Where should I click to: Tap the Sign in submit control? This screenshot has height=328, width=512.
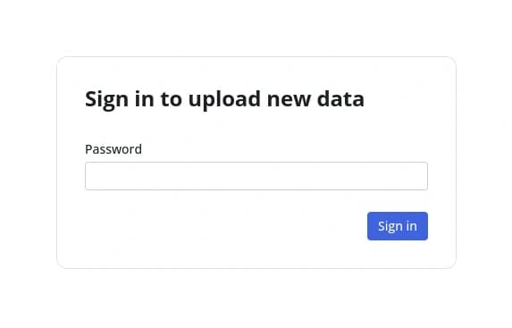point(398,226)
